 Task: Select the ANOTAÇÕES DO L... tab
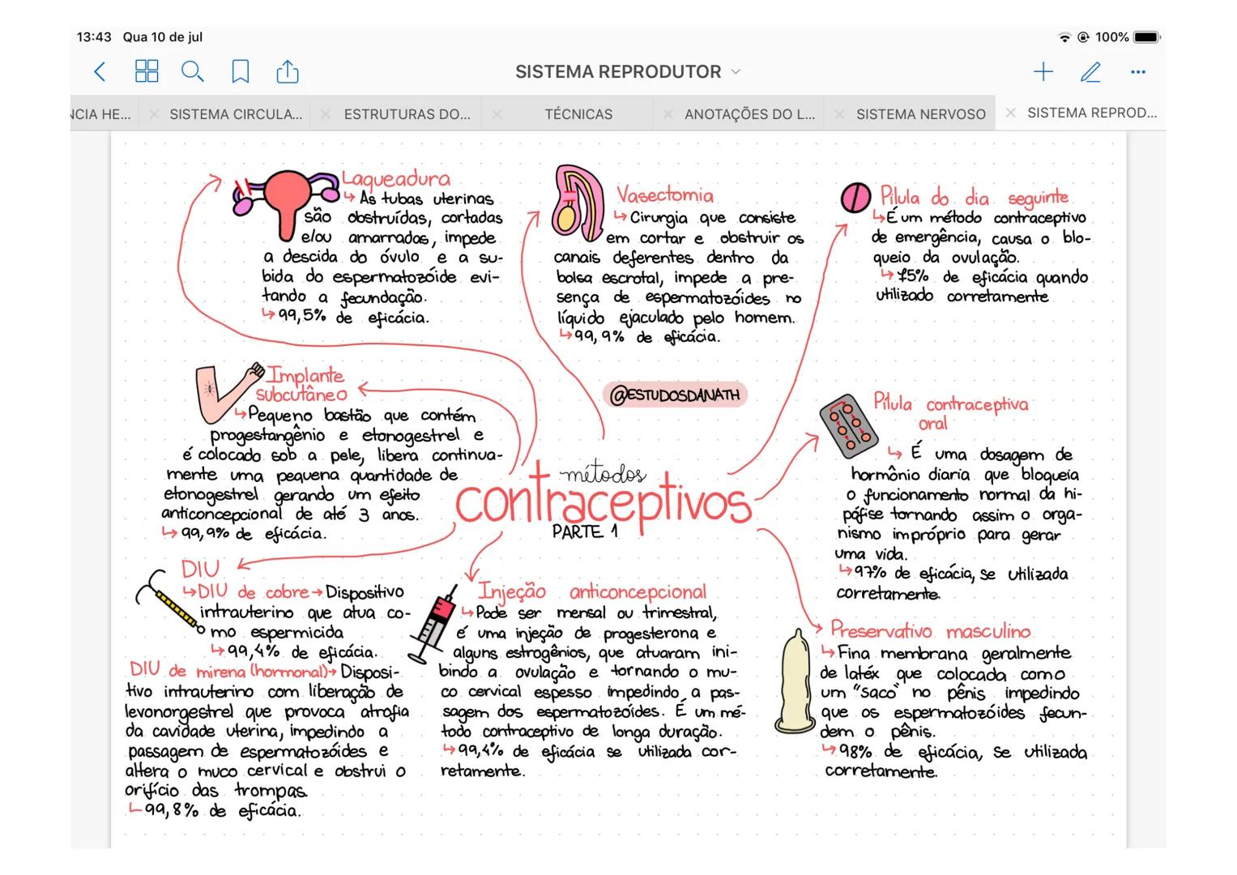pos(749,114)
